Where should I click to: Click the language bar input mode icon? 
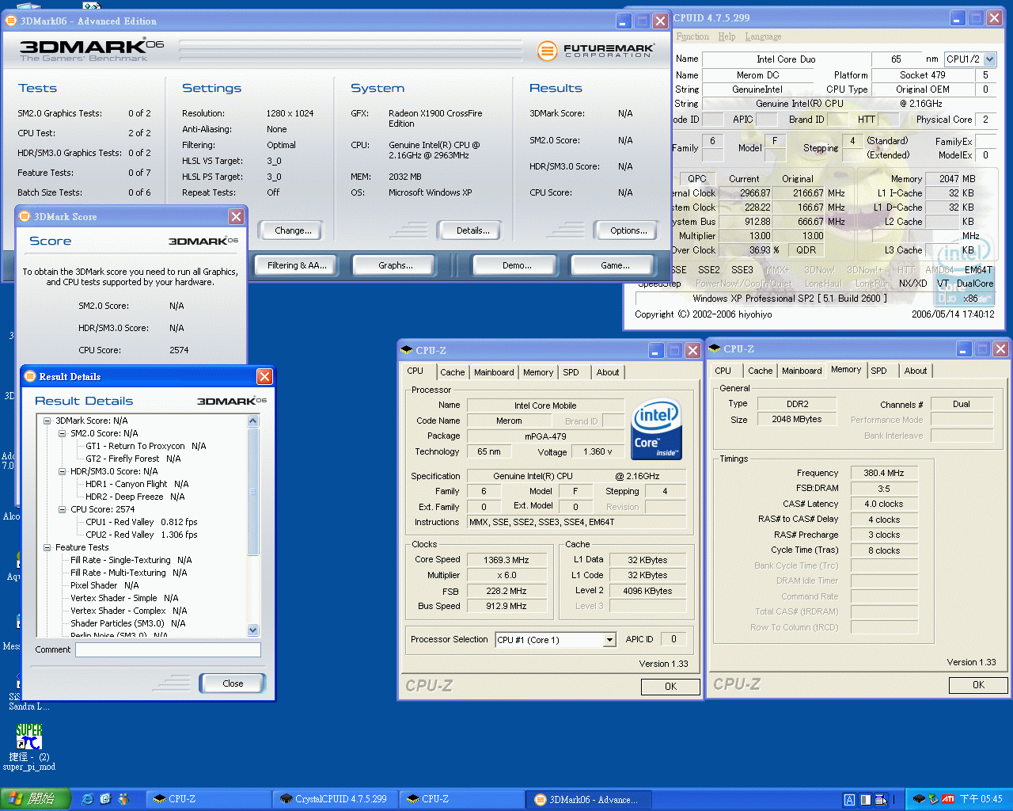(849, 800)
